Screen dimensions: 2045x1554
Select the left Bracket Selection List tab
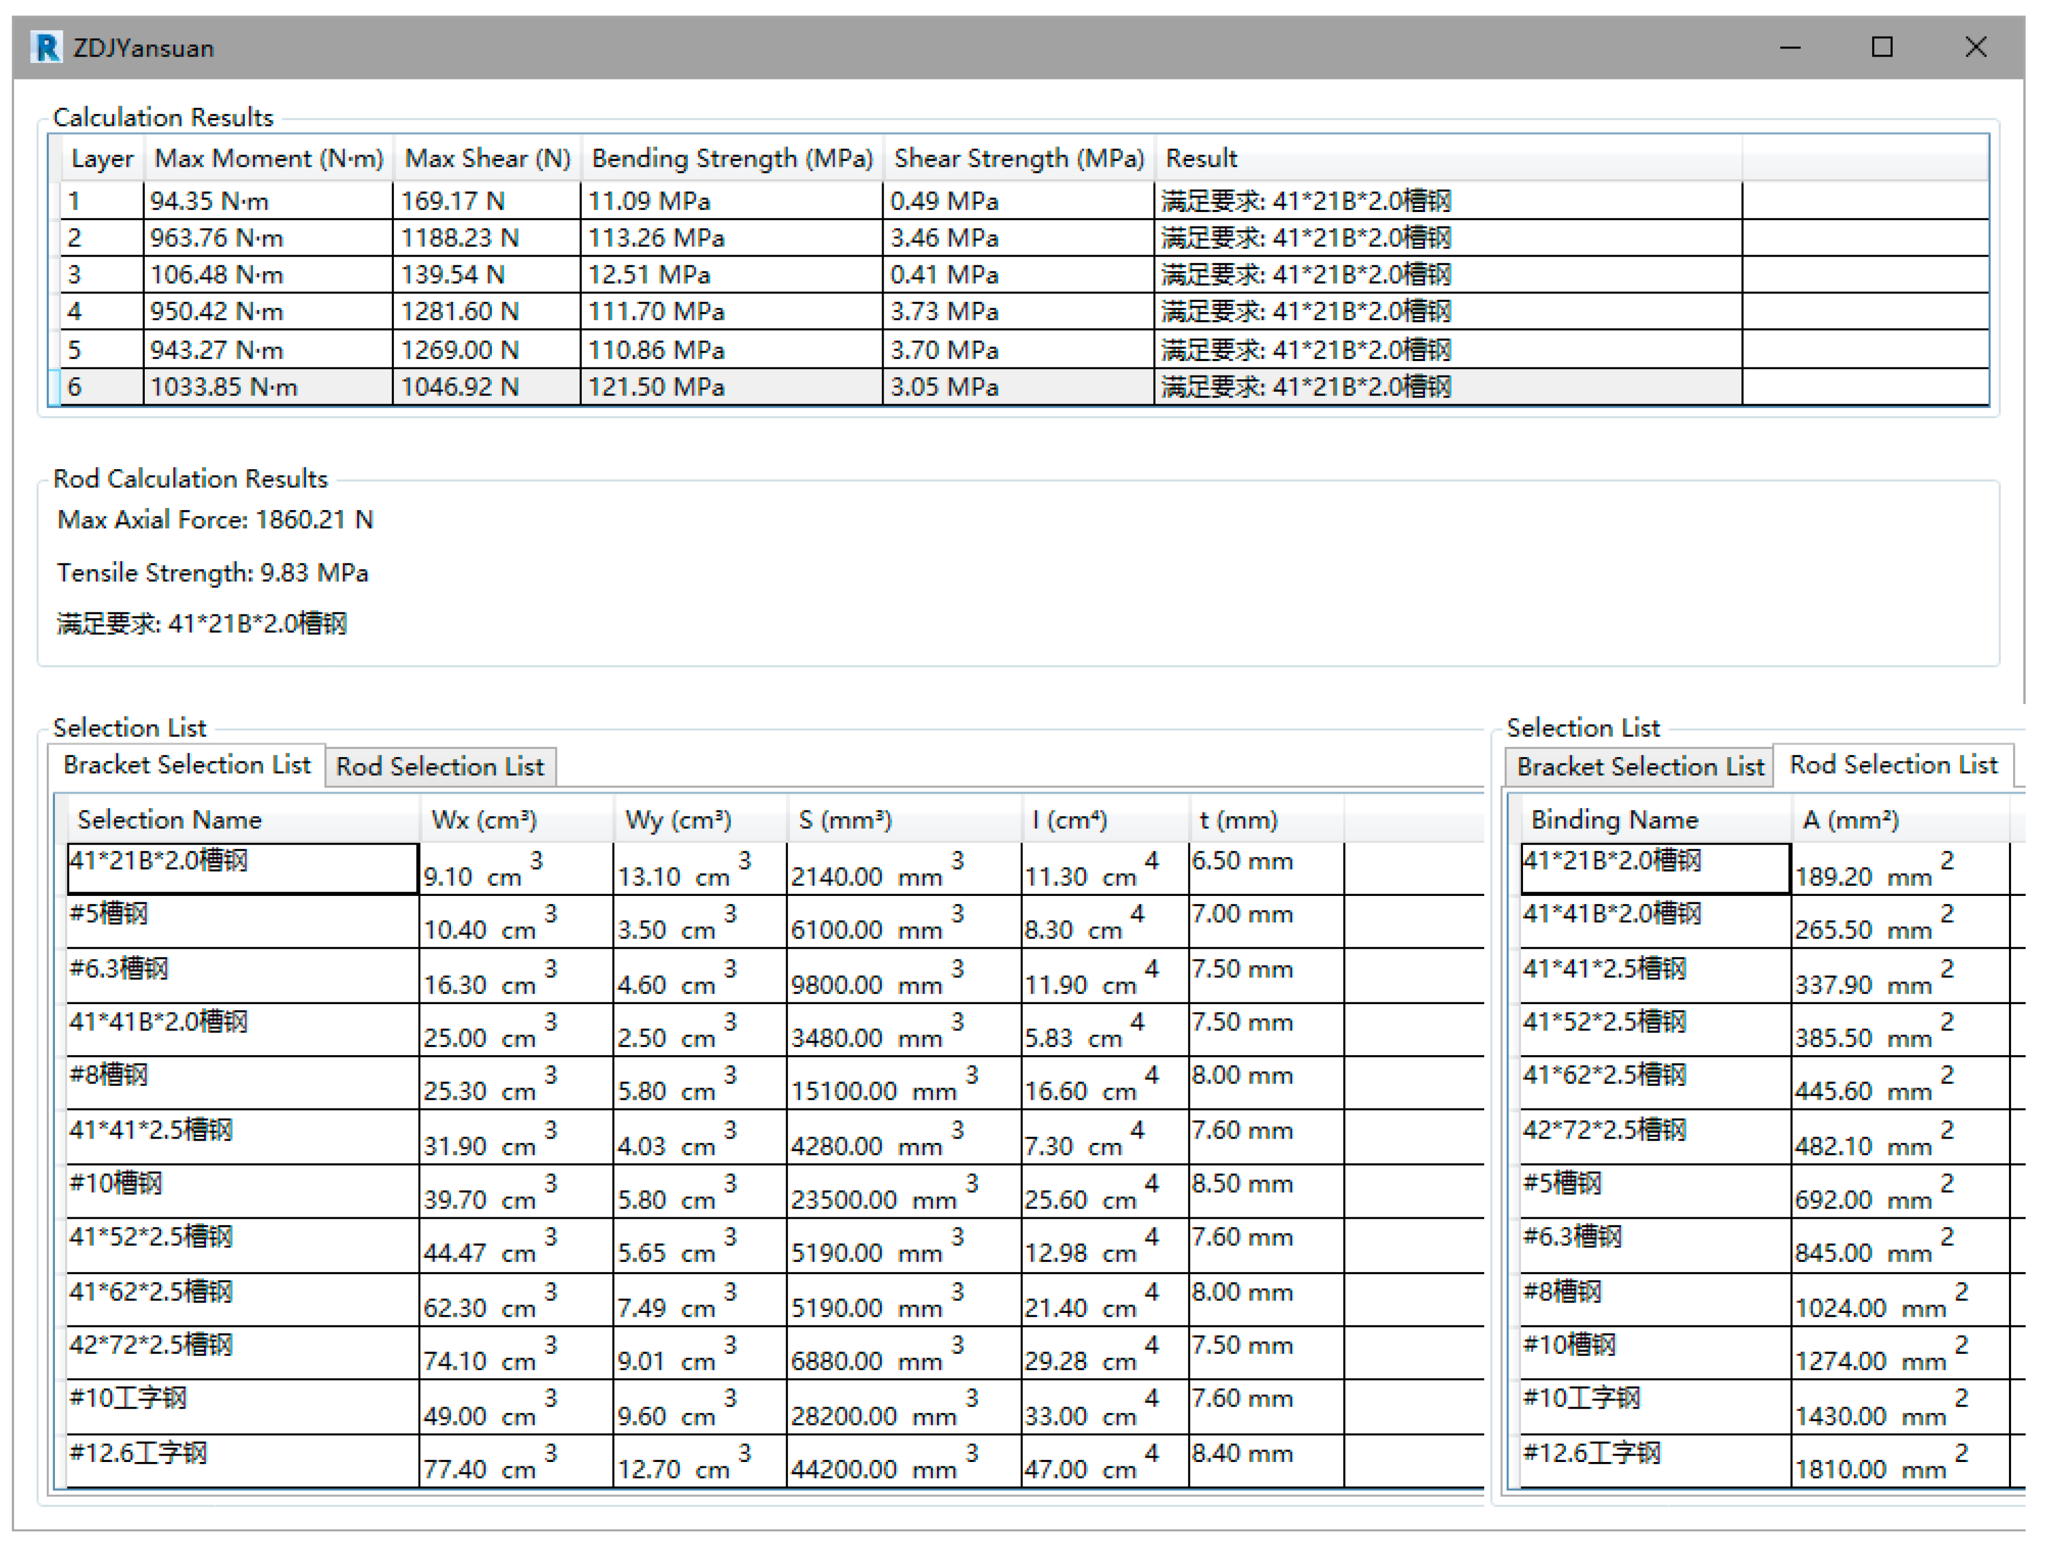[x=187, y=765]
